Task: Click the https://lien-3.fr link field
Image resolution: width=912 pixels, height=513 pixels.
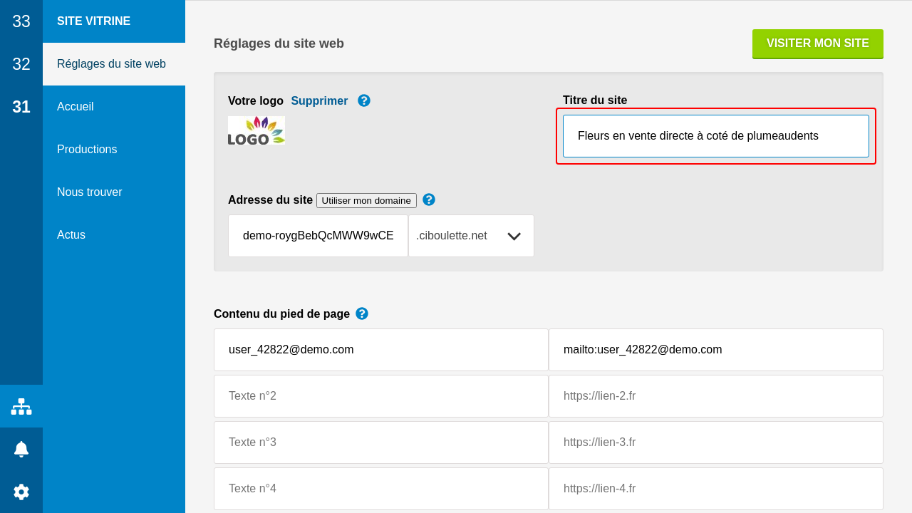Action: (715, 442)
